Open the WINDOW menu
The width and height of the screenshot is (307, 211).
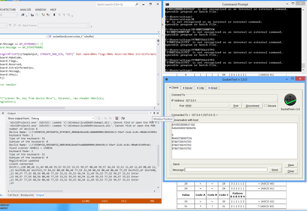pos(40,10)
